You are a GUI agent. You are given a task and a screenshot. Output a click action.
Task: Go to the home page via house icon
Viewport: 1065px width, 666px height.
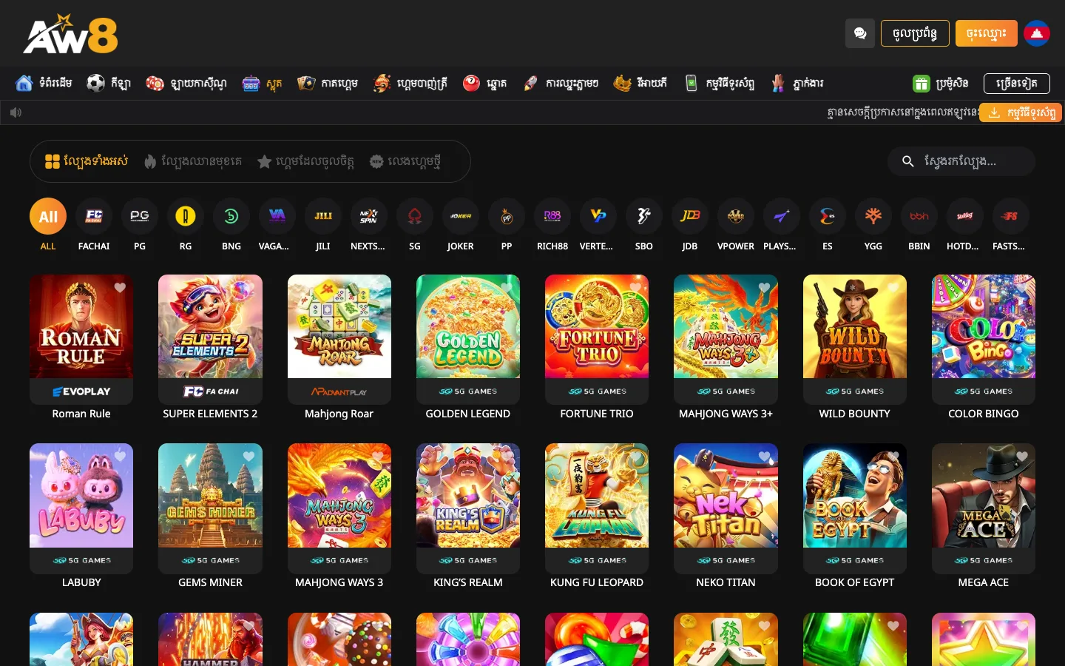(24, 83)
